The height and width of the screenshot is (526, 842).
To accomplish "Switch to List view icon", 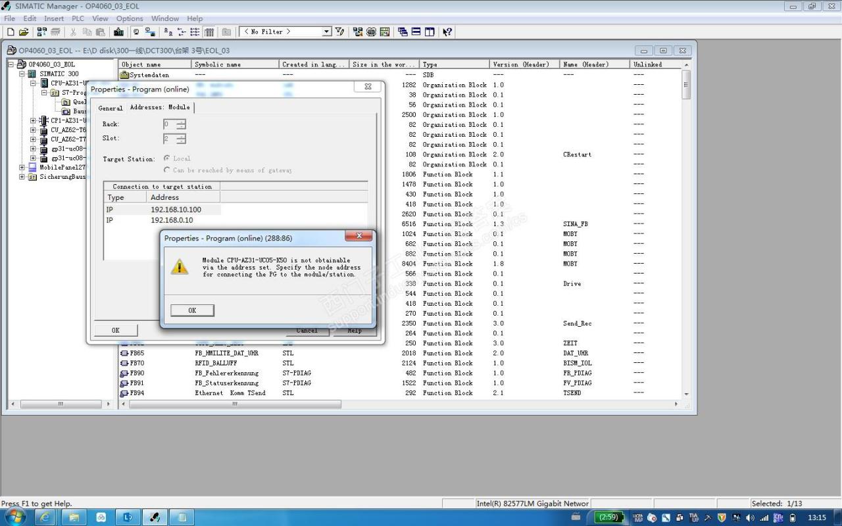I will (195, 32).
